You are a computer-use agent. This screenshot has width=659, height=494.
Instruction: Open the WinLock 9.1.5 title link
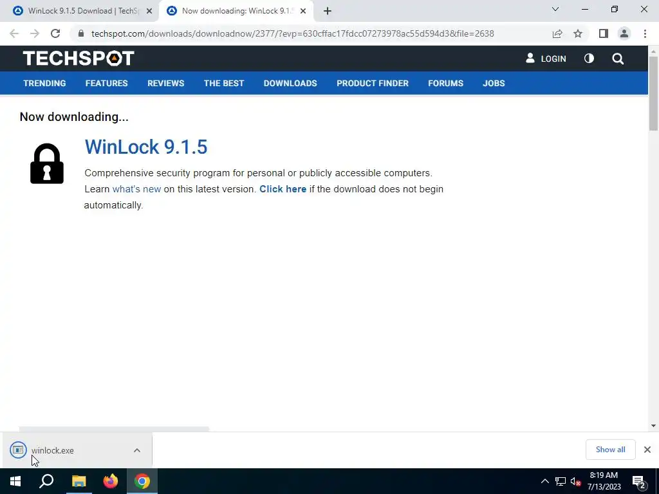pyautogui.click(x=146, y=147)
